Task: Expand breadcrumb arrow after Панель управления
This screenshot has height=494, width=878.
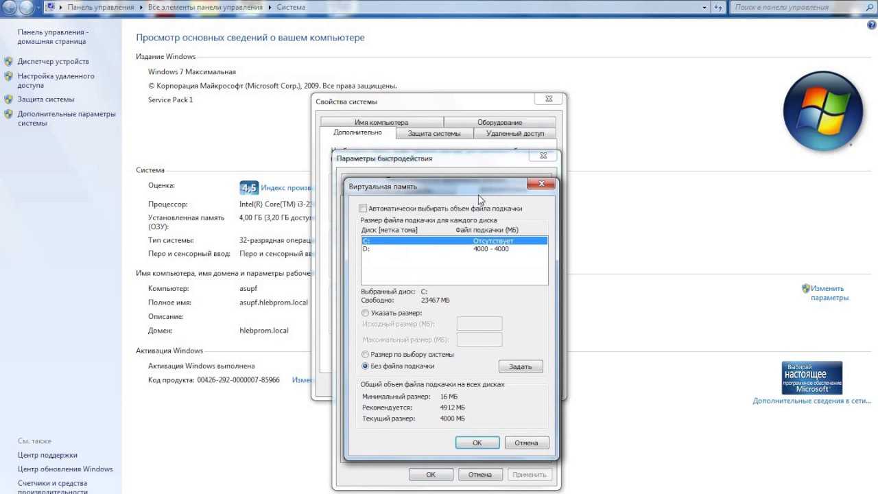Action: [x=142, y=7]
